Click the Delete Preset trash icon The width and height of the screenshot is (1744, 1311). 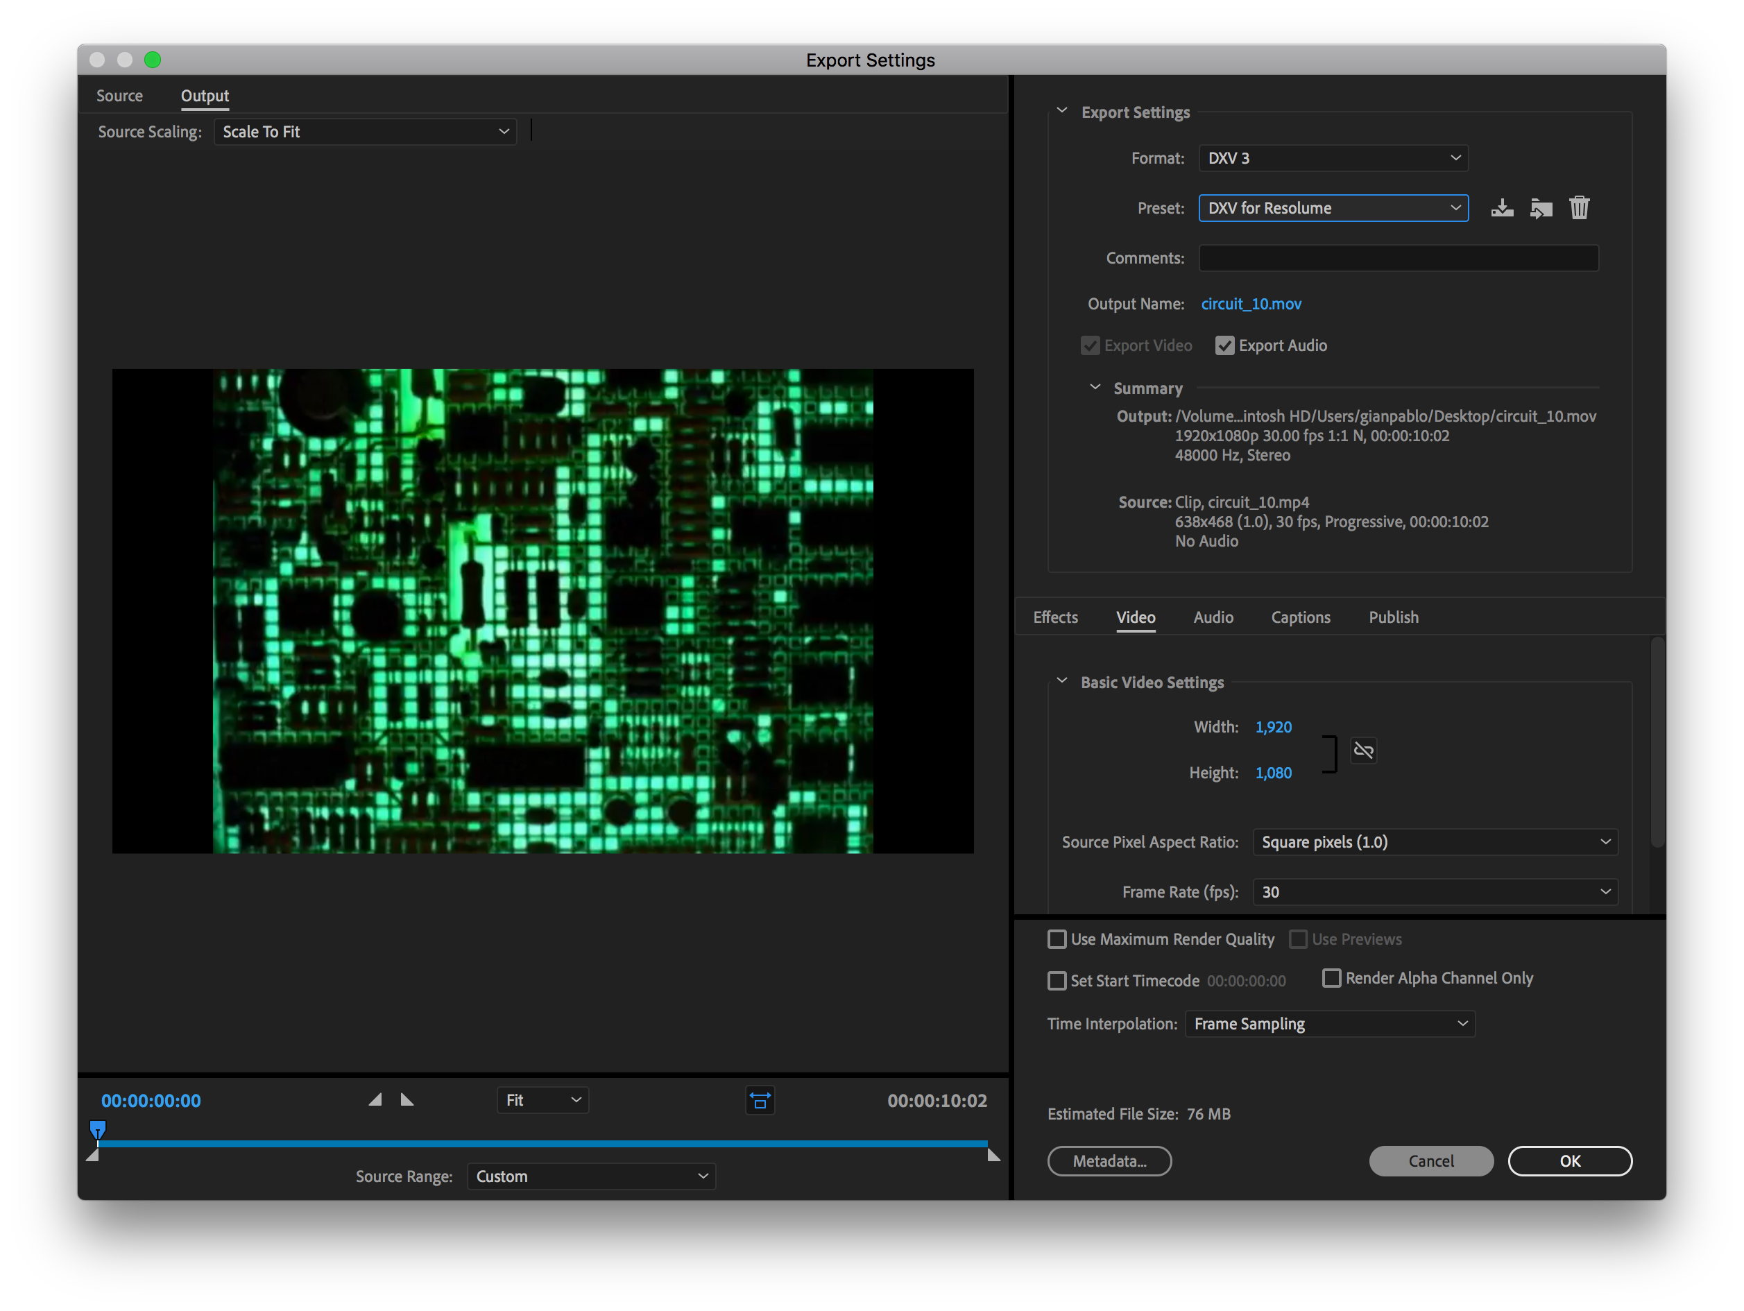1579,208
